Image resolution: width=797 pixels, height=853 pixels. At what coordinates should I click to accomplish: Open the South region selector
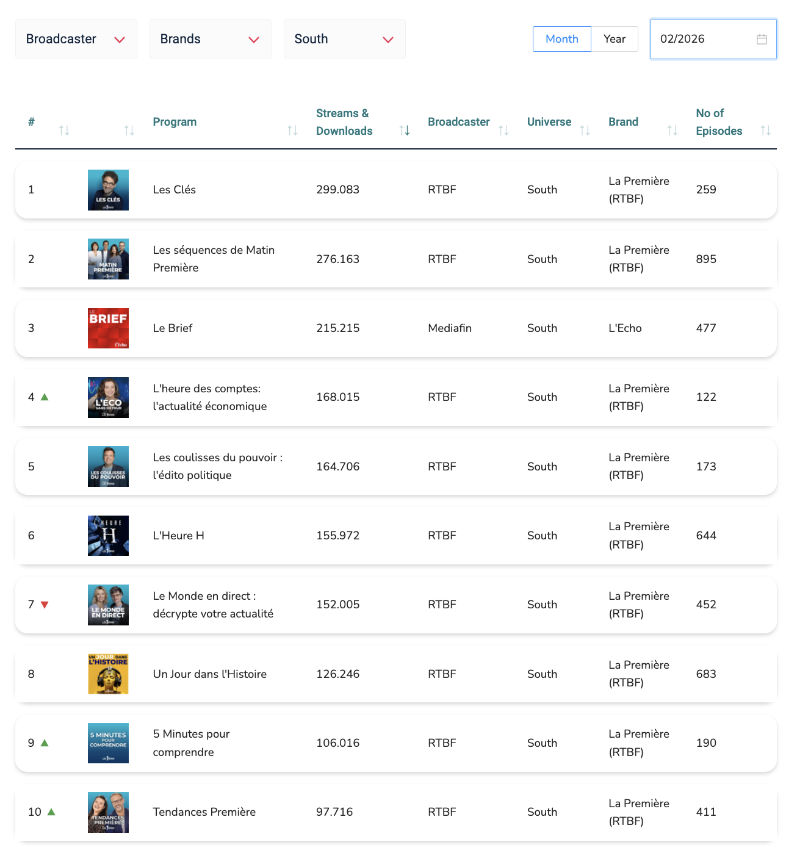(x=344, y=38)
